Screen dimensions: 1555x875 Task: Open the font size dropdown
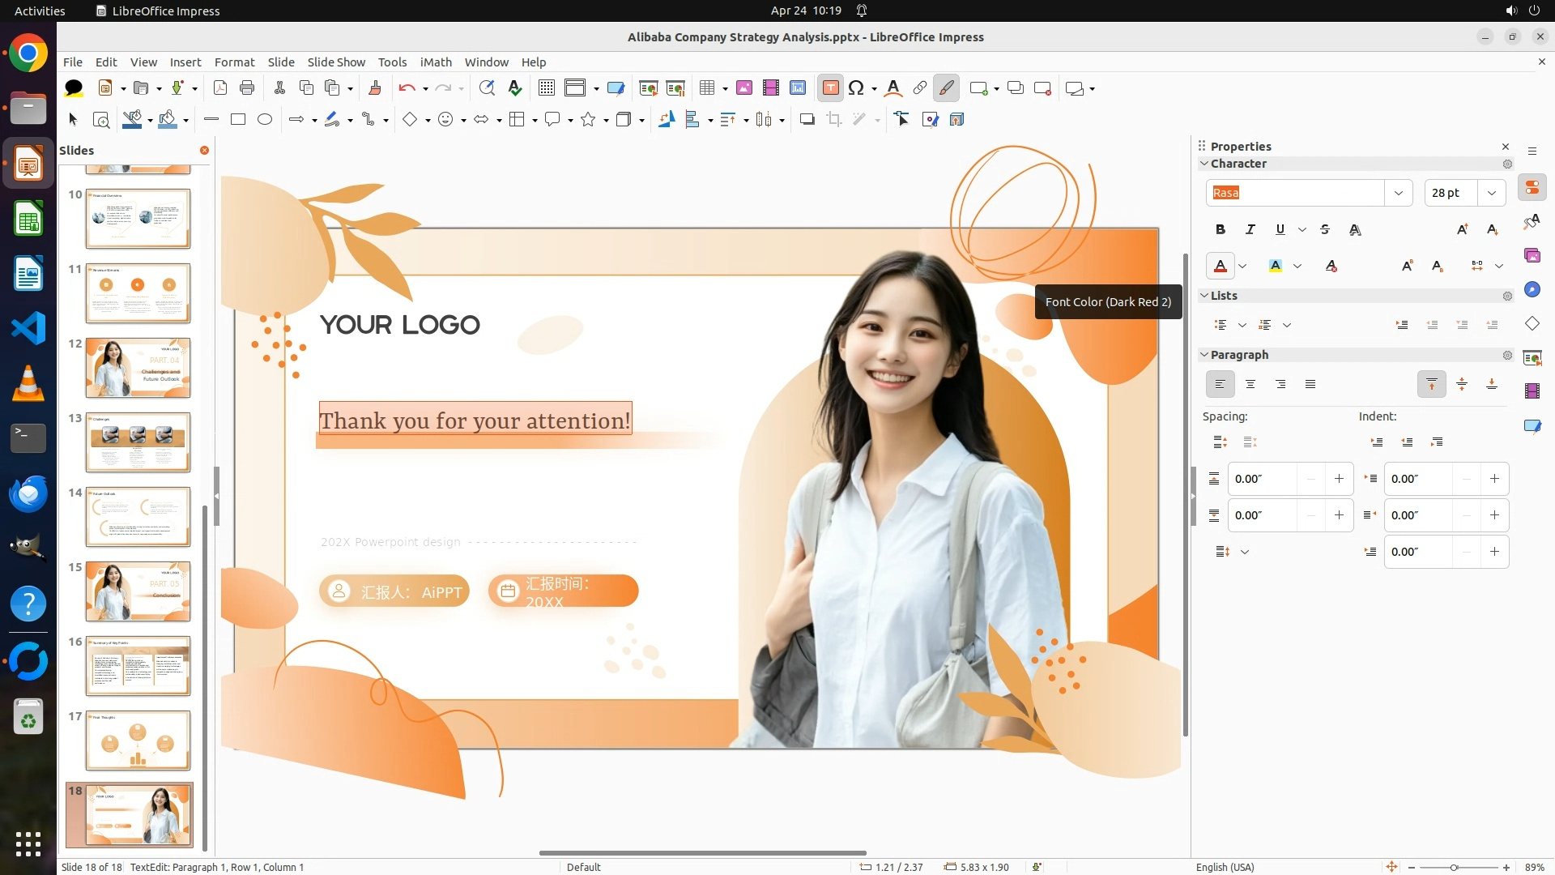(1492, 193)
